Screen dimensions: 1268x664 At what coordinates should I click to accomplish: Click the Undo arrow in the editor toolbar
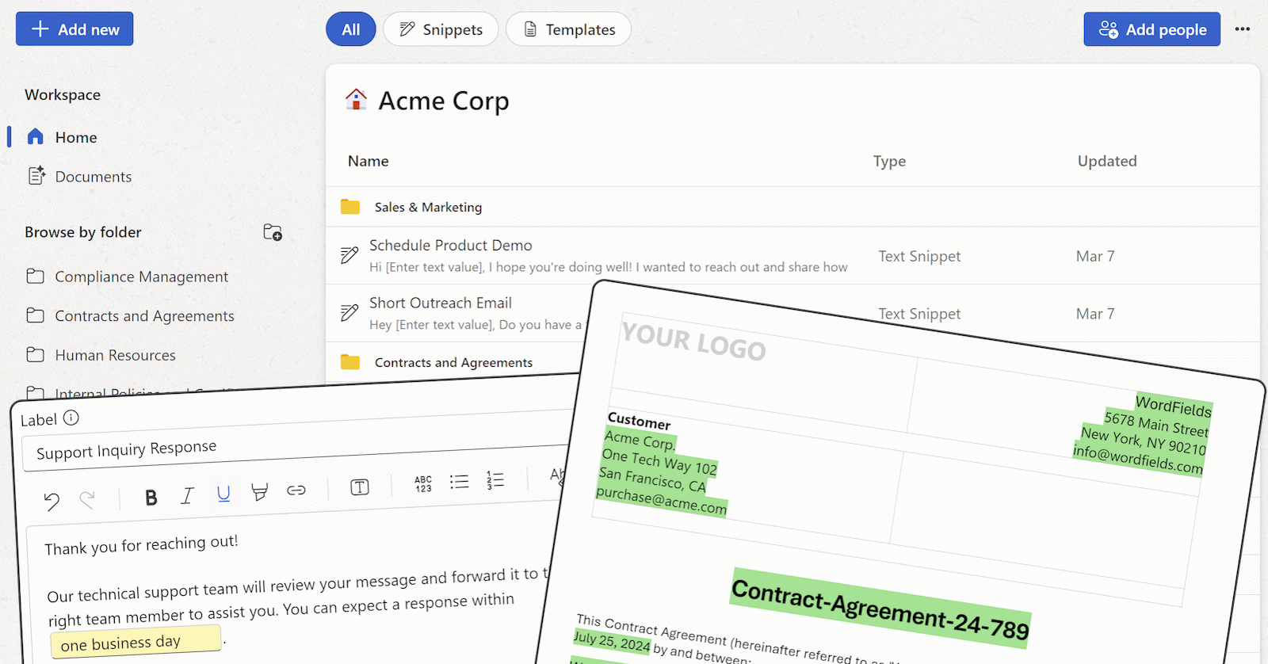(x=52, y=501)
